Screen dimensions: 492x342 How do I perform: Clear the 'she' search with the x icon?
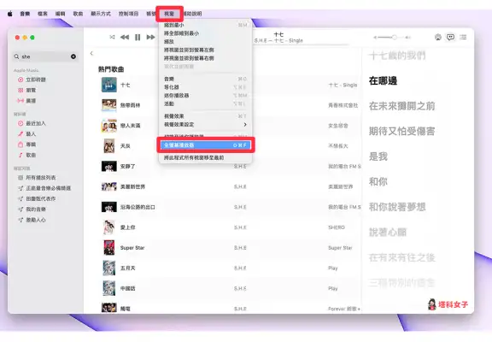[x=73, y=56]
